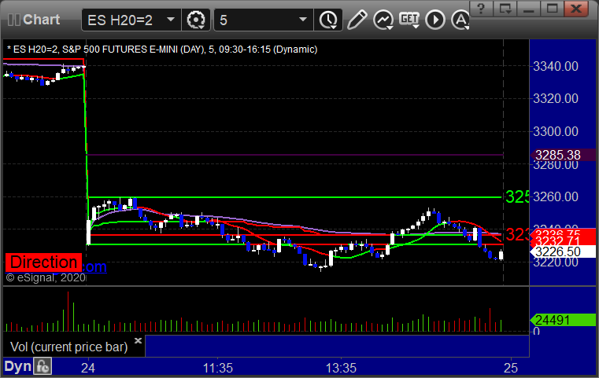Click the 3285.38 price marker
The height and width of the screenshot is (378, 599).
[556, 155]
